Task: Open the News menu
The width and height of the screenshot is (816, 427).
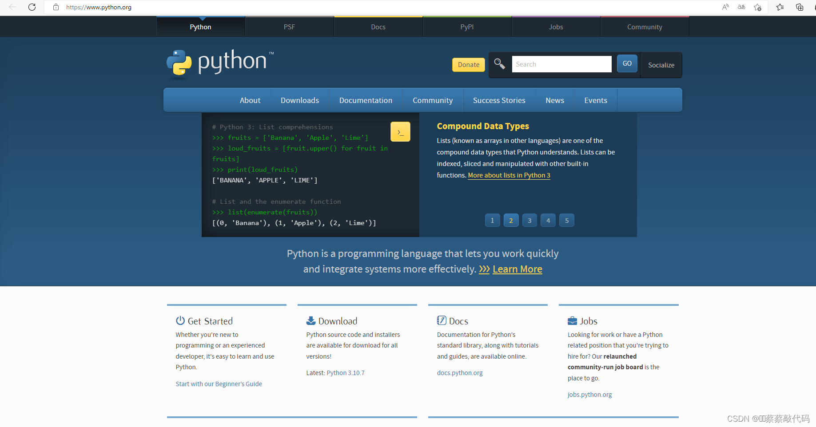Action: point(555,100)
